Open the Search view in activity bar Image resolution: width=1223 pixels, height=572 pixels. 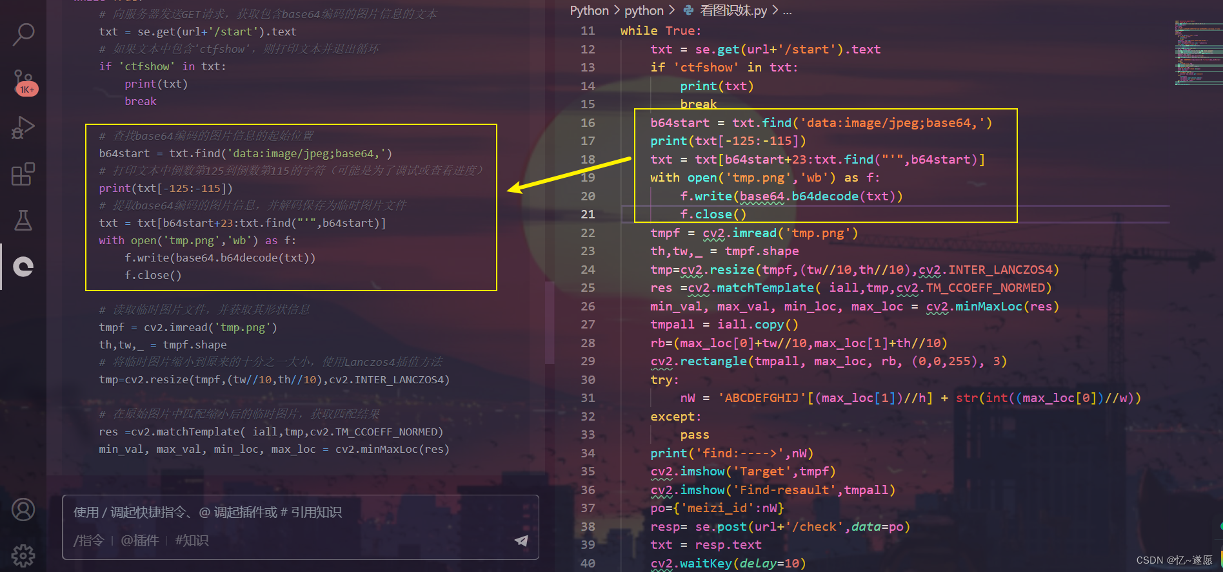point(23,35)
